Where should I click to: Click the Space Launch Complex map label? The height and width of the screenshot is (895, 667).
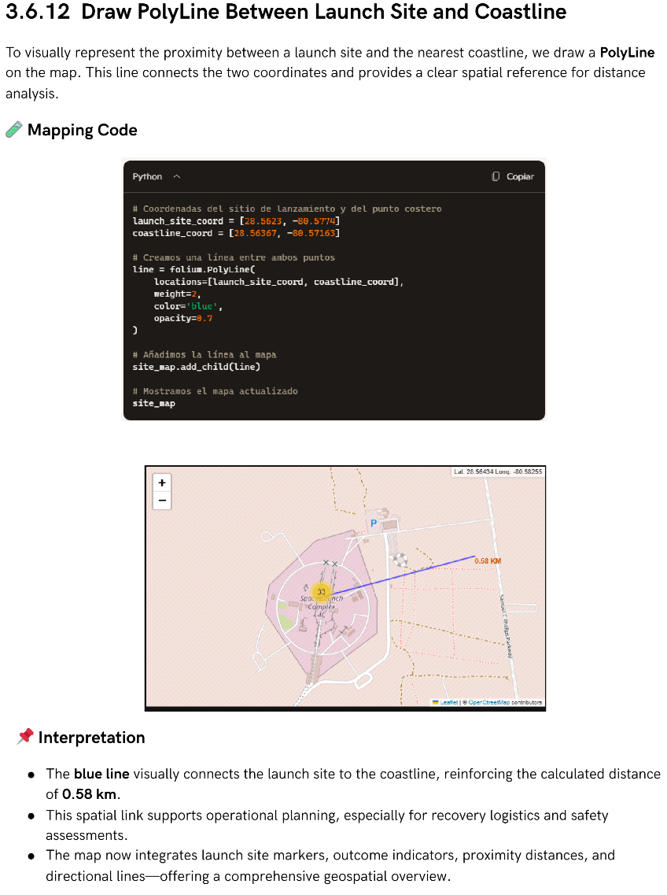[x=322, y=605]
